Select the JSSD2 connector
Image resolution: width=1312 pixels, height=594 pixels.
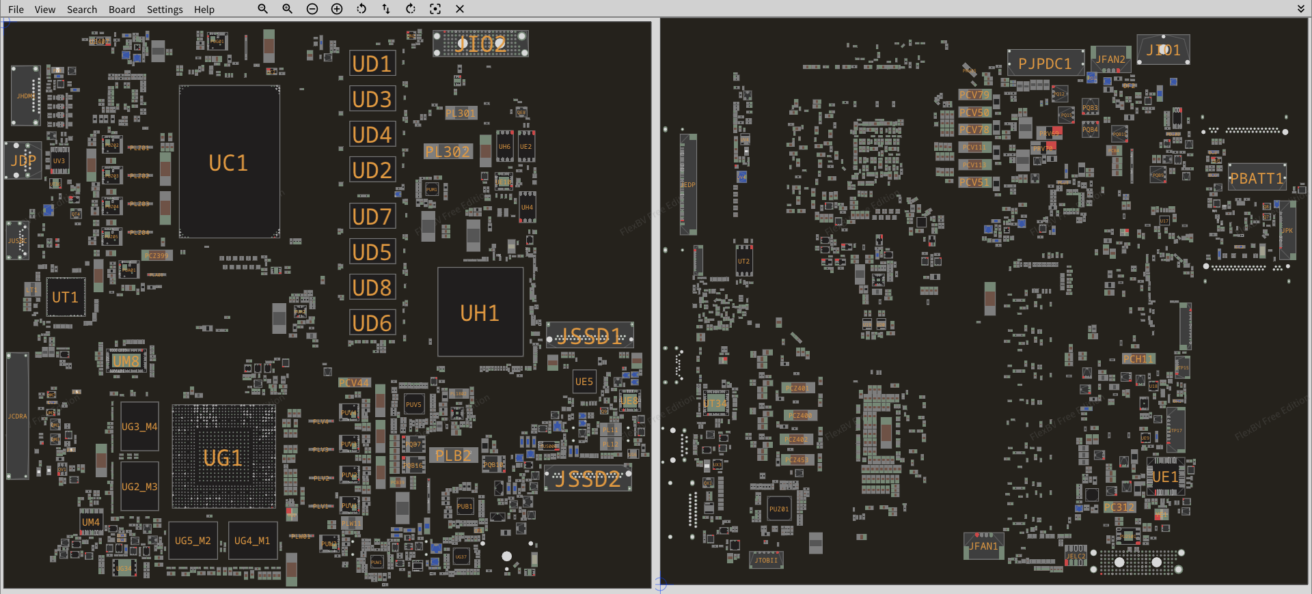[x=588, y=479]
